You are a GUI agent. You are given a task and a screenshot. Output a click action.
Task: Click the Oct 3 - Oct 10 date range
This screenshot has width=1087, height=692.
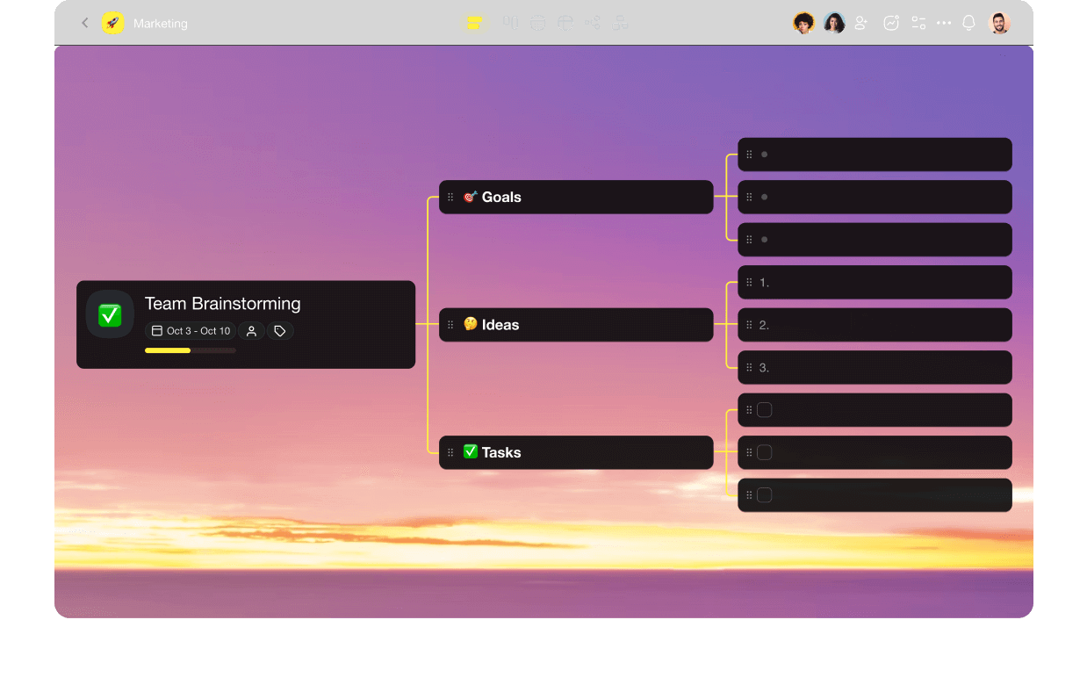pyautogui.click(x=189, y=331)
